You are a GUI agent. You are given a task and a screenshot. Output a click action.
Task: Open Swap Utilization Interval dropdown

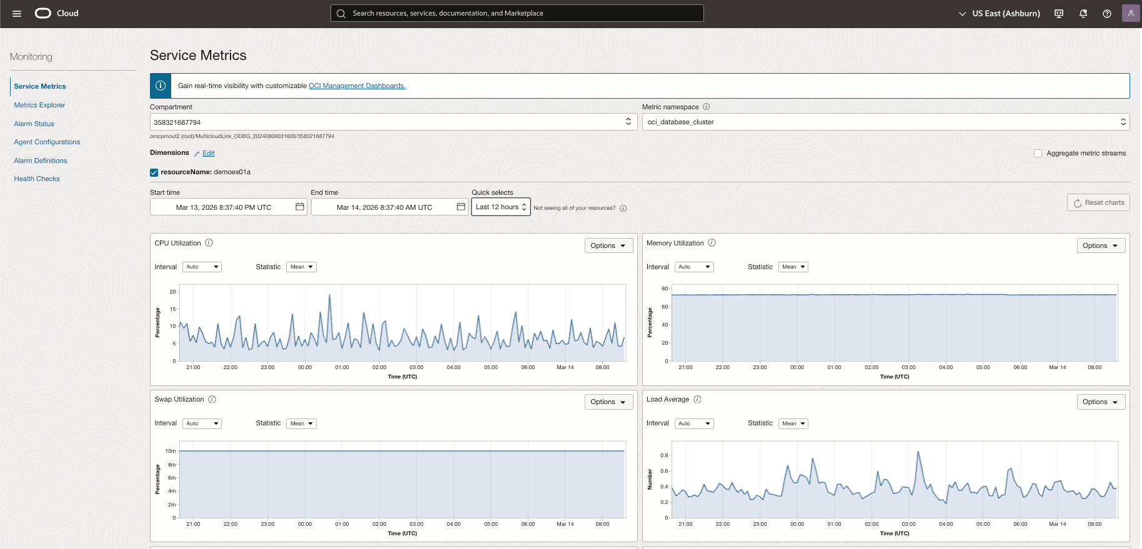202,423
